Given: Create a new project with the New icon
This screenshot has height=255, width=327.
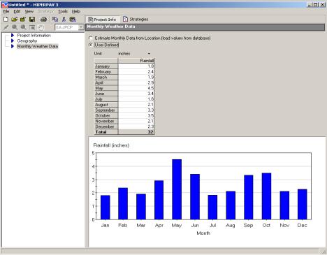Looking at the screenshot, I should 6,20.
